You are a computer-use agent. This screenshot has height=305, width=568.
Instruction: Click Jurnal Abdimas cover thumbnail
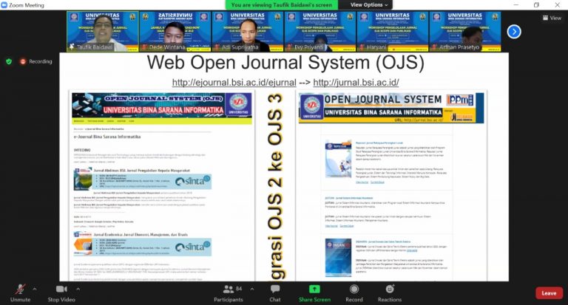pos(83,179)
